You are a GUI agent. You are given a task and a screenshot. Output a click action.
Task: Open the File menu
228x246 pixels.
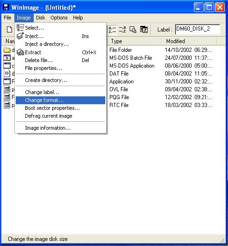[x=7, y=18]
